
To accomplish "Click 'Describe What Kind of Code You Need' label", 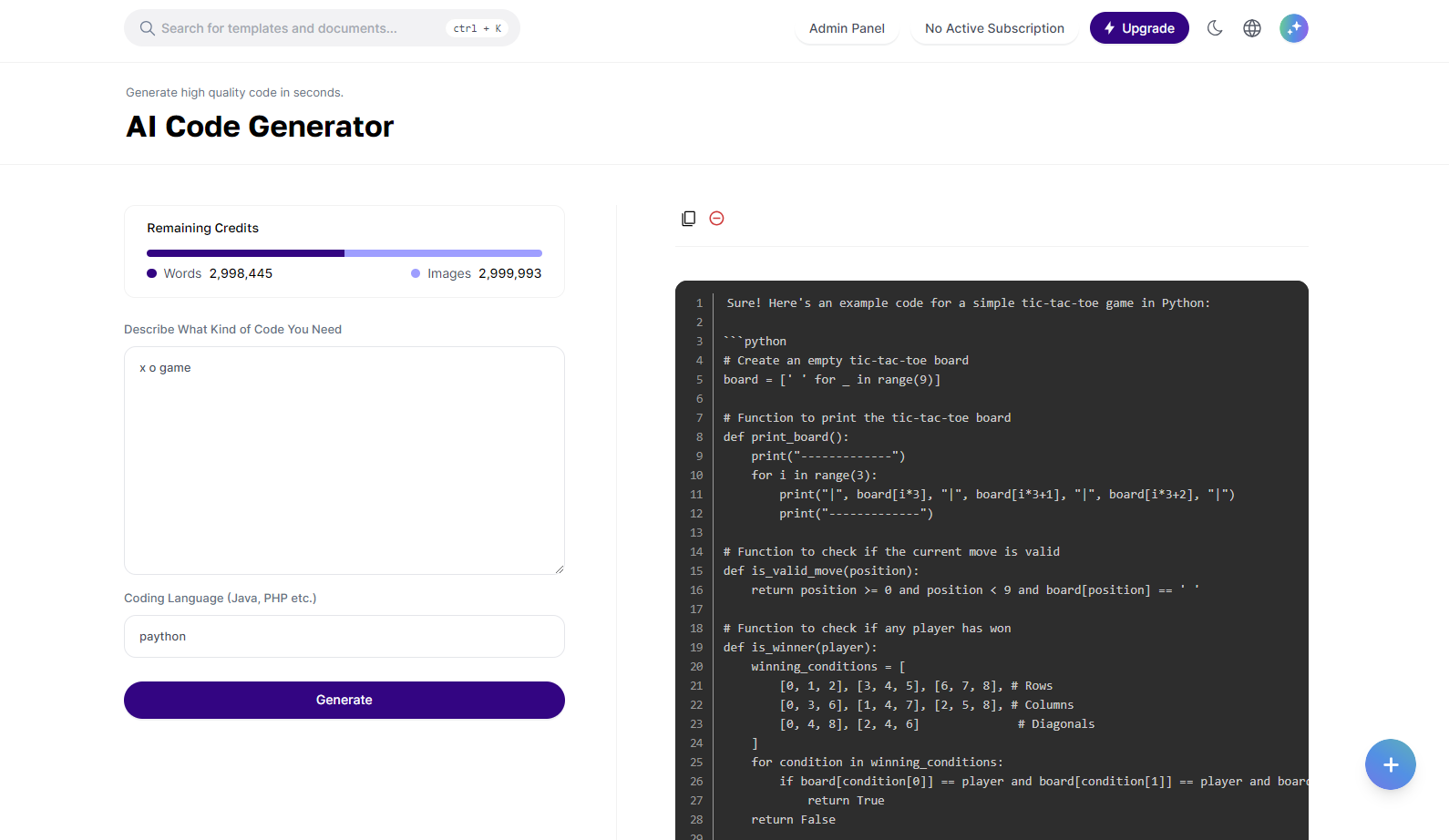I will pos(232,330).
